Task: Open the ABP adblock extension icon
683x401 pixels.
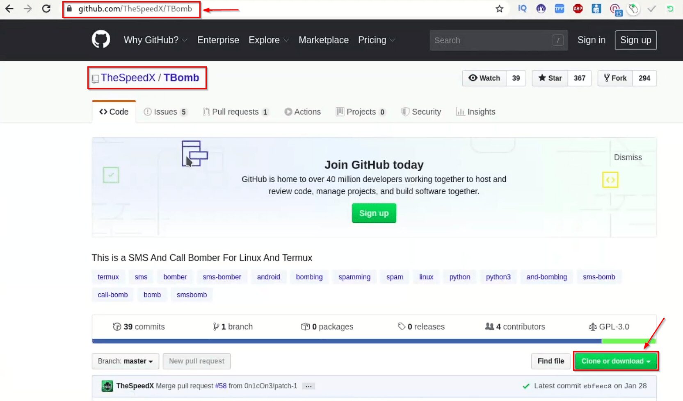Action: 578,9
